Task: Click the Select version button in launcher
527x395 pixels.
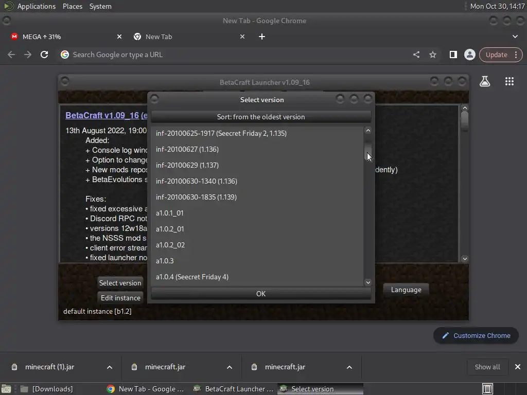Action: click(x=120, y=283)
